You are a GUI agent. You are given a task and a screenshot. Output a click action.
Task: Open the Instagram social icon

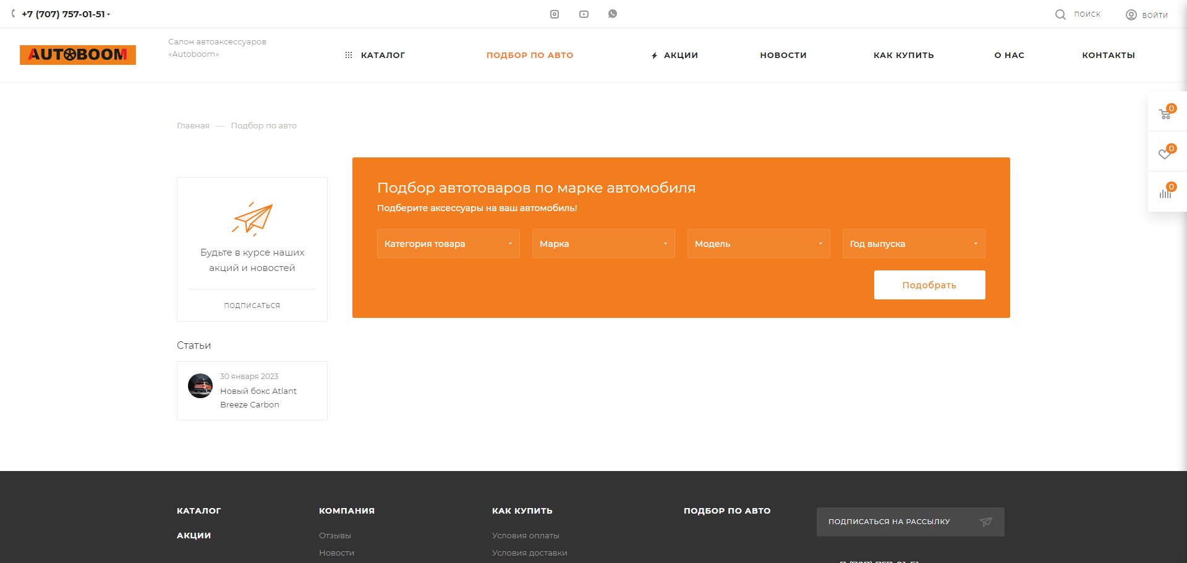point(555,14)
